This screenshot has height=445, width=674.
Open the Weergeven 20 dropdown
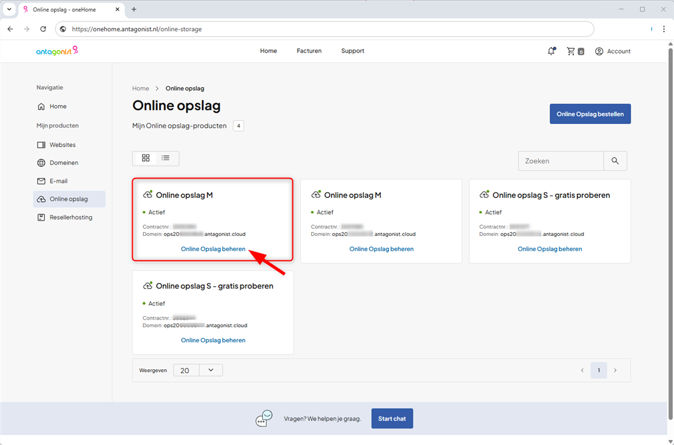click(198, 370)
